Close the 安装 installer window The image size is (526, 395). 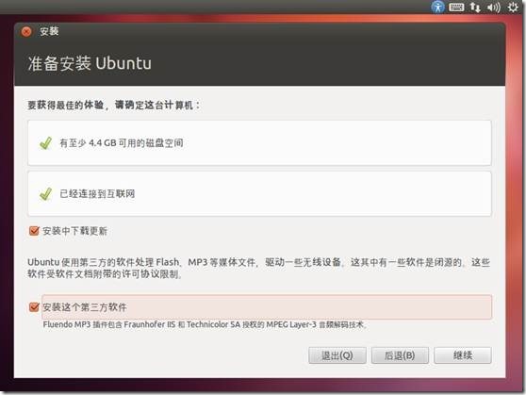point(26,31)
